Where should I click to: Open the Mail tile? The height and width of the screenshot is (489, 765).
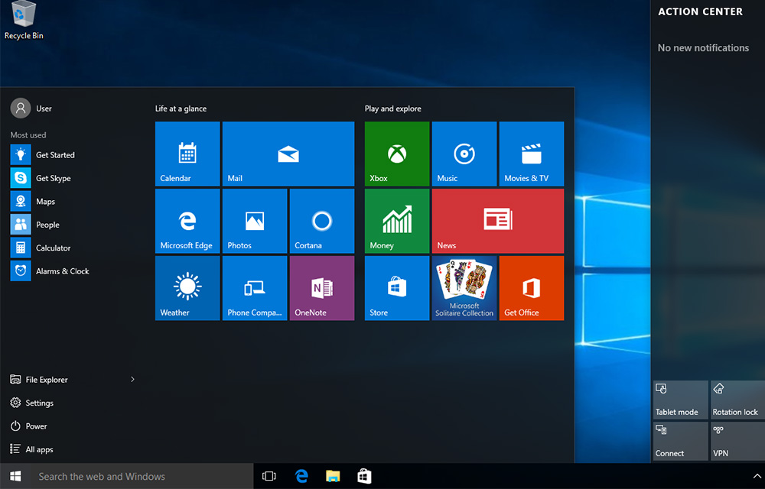[288, 153]
